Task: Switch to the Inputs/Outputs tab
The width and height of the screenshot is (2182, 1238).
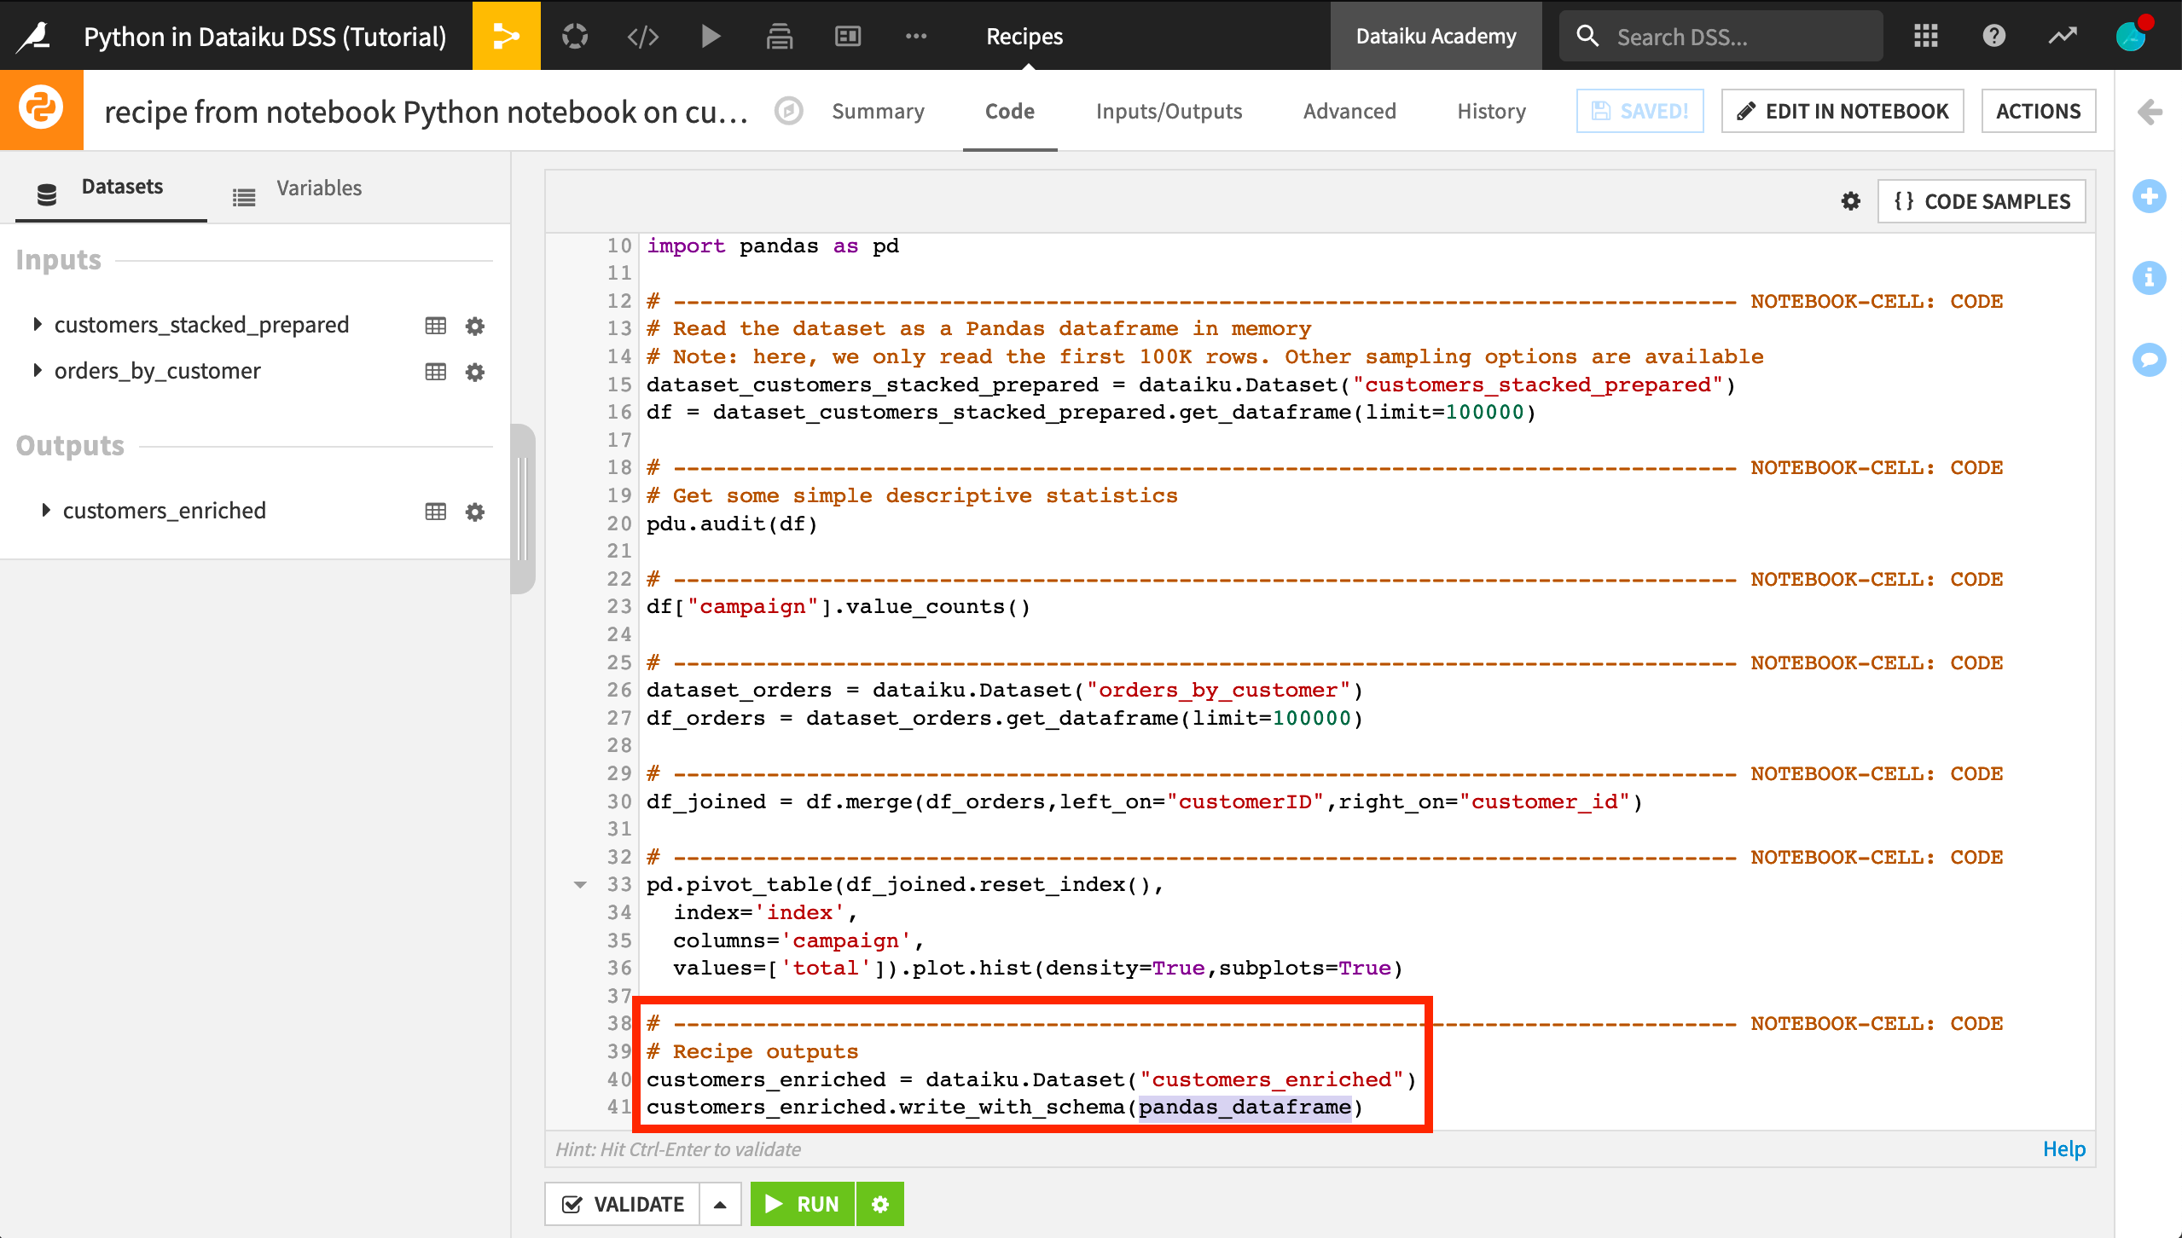Action: click(1169, 111)
